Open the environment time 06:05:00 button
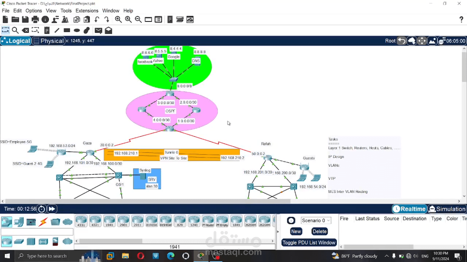The image size is (467, 262). (452, 41)
